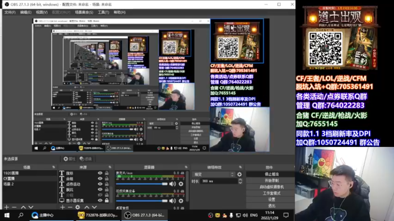Screen dimensions: 394x221
Task: Mute the 麦克风/Aux channel
Action: click(x=172, y=184)
